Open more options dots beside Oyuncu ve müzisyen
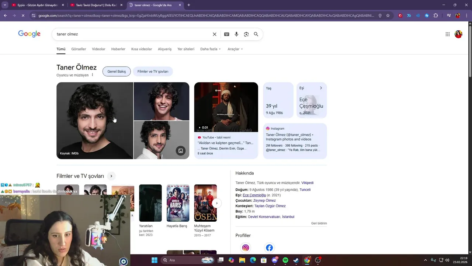472x266 pixels. (x=93, y=75)
